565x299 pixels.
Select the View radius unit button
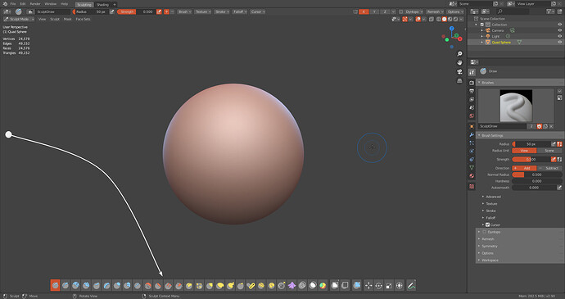[524, 151]
